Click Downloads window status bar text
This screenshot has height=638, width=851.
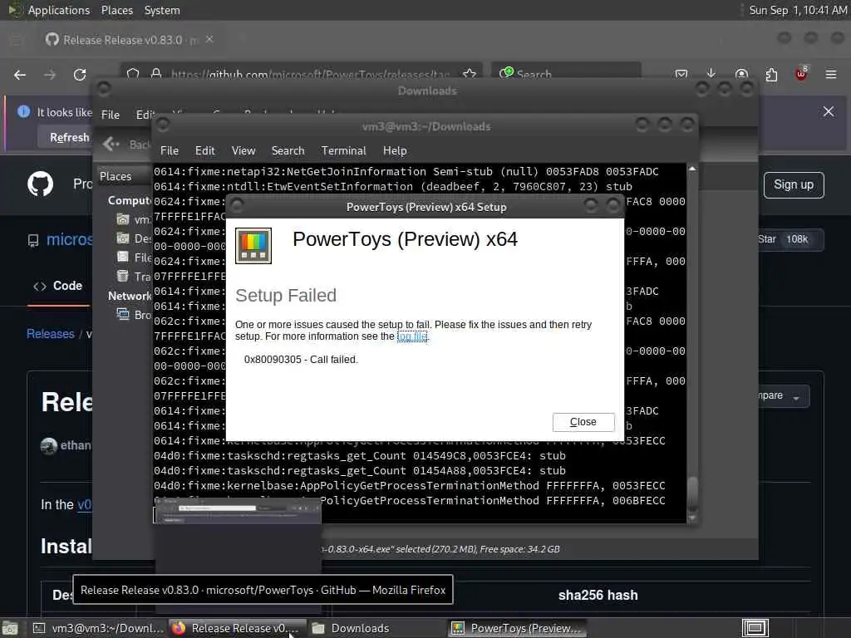tap(440, 549)
